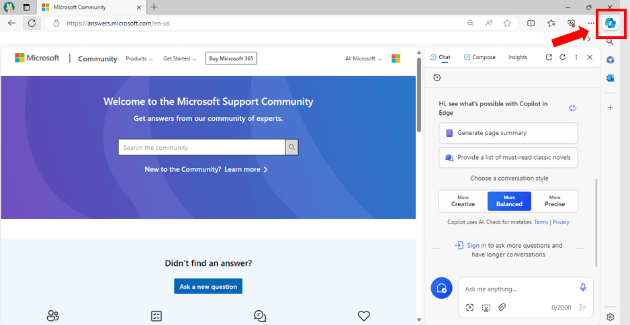Switch to Copilot Compose tab
630x325 pixels.
tap(480, 58)
